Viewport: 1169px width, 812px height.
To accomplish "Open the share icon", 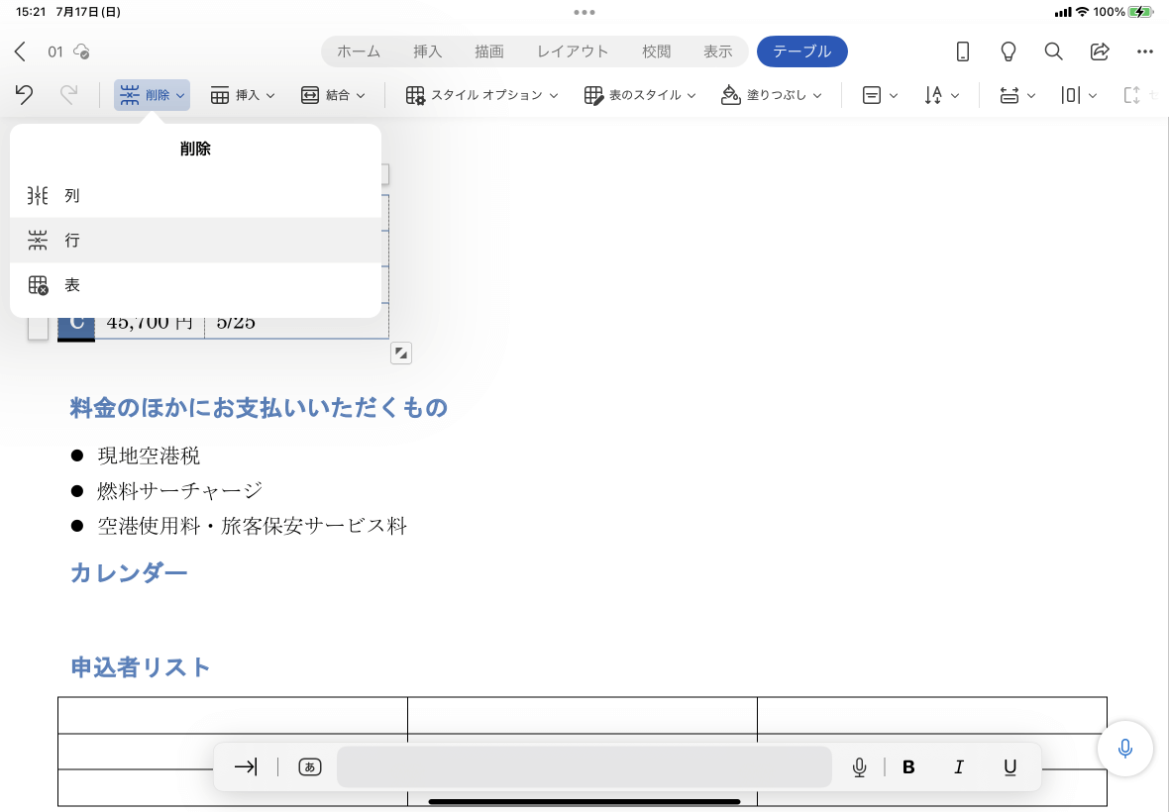I will tap(1099, 51).
